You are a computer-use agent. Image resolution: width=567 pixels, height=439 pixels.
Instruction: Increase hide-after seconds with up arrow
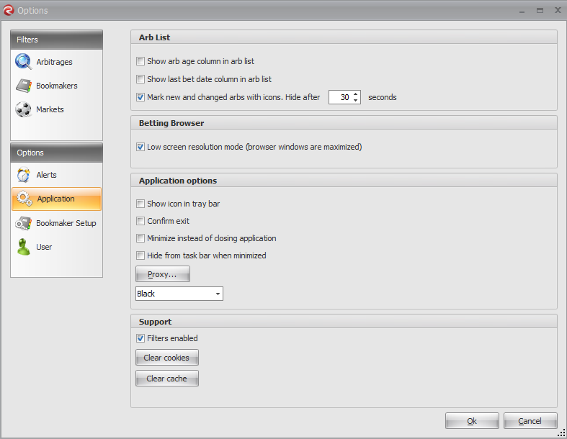pos(355,94)
